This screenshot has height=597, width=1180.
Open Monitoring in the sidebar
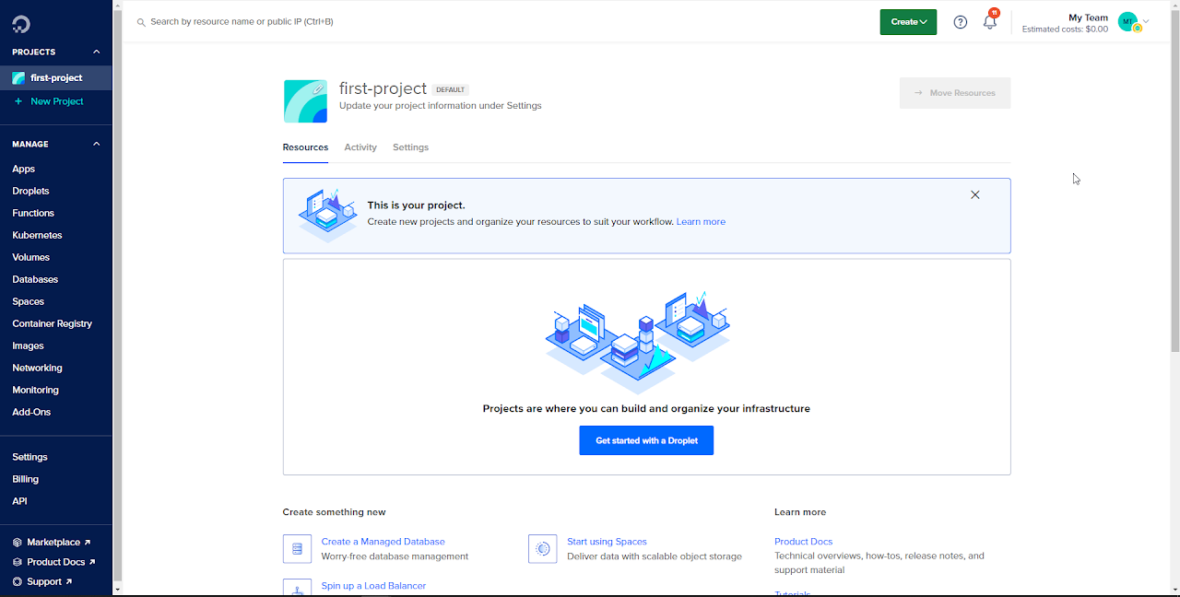coord(35,391)
